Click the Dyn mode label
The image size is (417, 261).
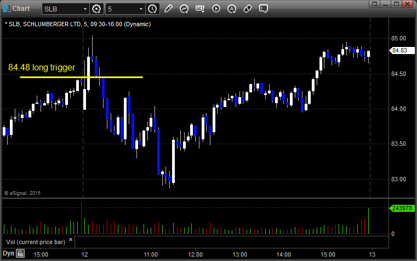pos(8,253)
